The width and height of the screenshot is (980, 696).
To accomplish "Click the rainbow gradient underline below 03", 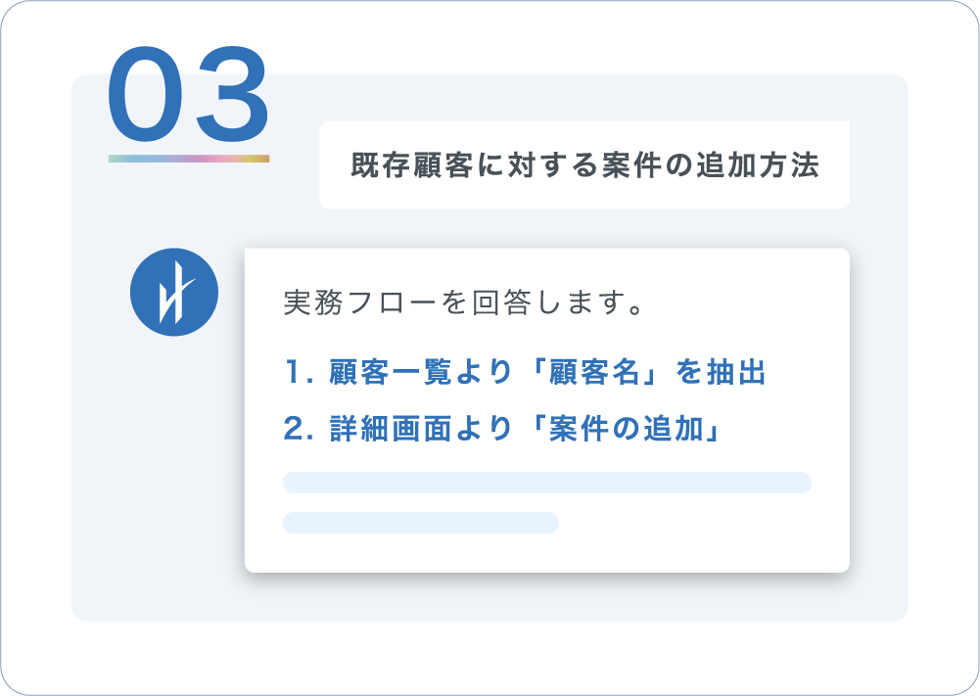I will [189, 158].
